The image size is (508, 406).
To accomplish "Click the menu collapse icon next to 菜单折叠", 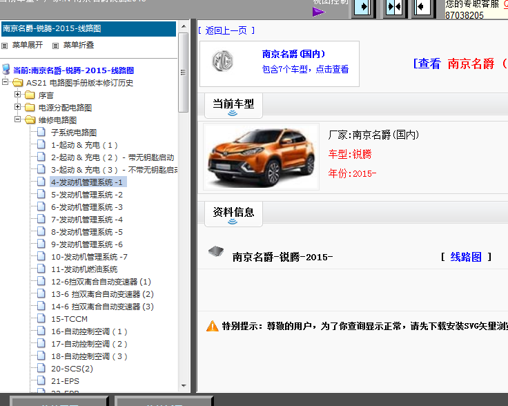I will click(55, 46).
